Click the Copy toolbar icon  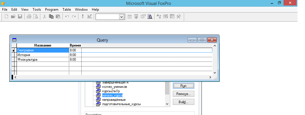pos(51,17)
